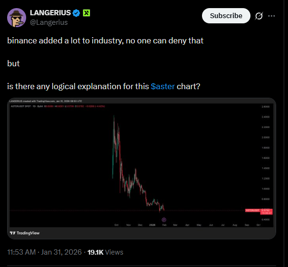
Task: Click the red ASTERUSDT price label
Action: [x=252, y=210]
